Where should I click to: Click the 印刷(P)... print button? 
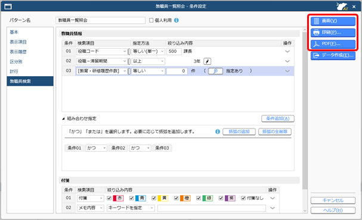pyautogui.click(x=333, y=33)
